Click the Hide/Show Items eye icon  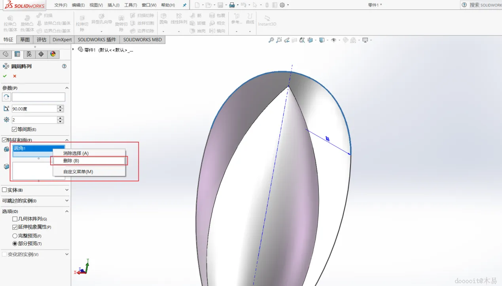333,40
